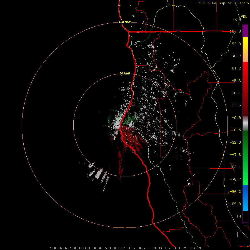
Task: Click the VEL legend title
Action: pyautogui.click(x=244, y=17)
